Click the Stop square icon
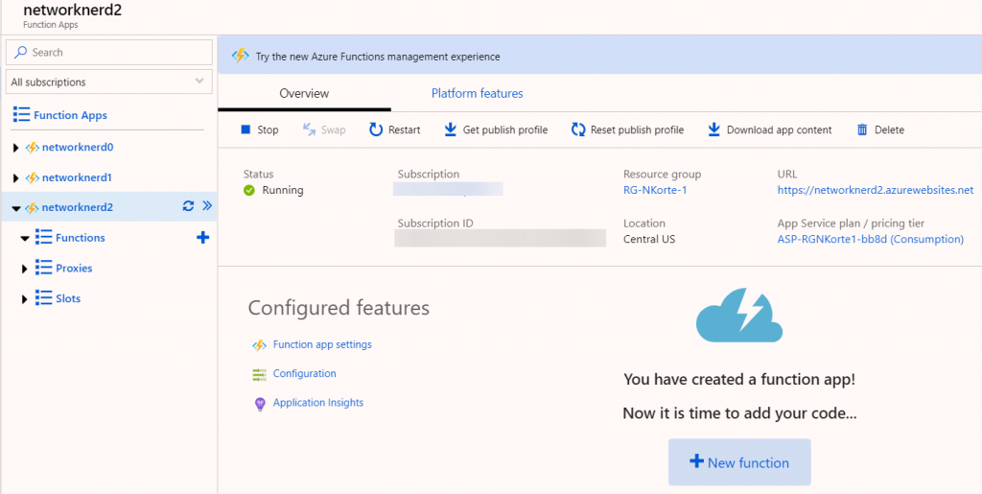Viewport: 982px width, 494px height. coord(245,129)
